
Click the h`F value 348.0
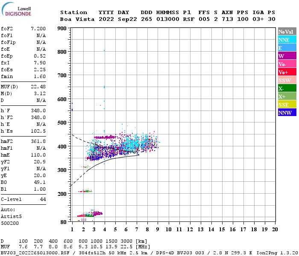38,111
